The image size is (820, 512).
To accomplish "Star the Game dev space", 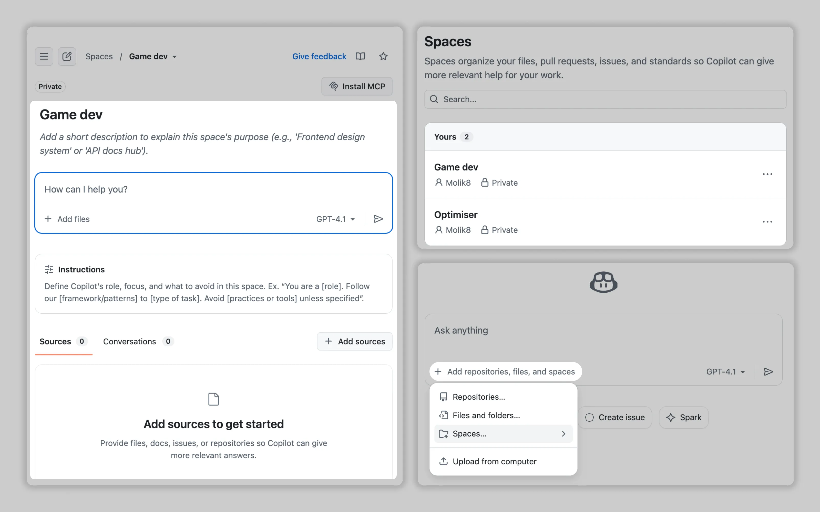I will point(383,56).
